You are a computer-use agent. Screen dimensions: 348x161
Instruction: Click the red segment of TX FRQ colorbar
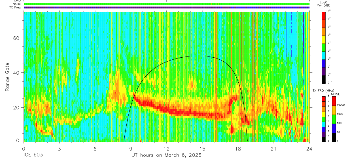click(324, 99)
